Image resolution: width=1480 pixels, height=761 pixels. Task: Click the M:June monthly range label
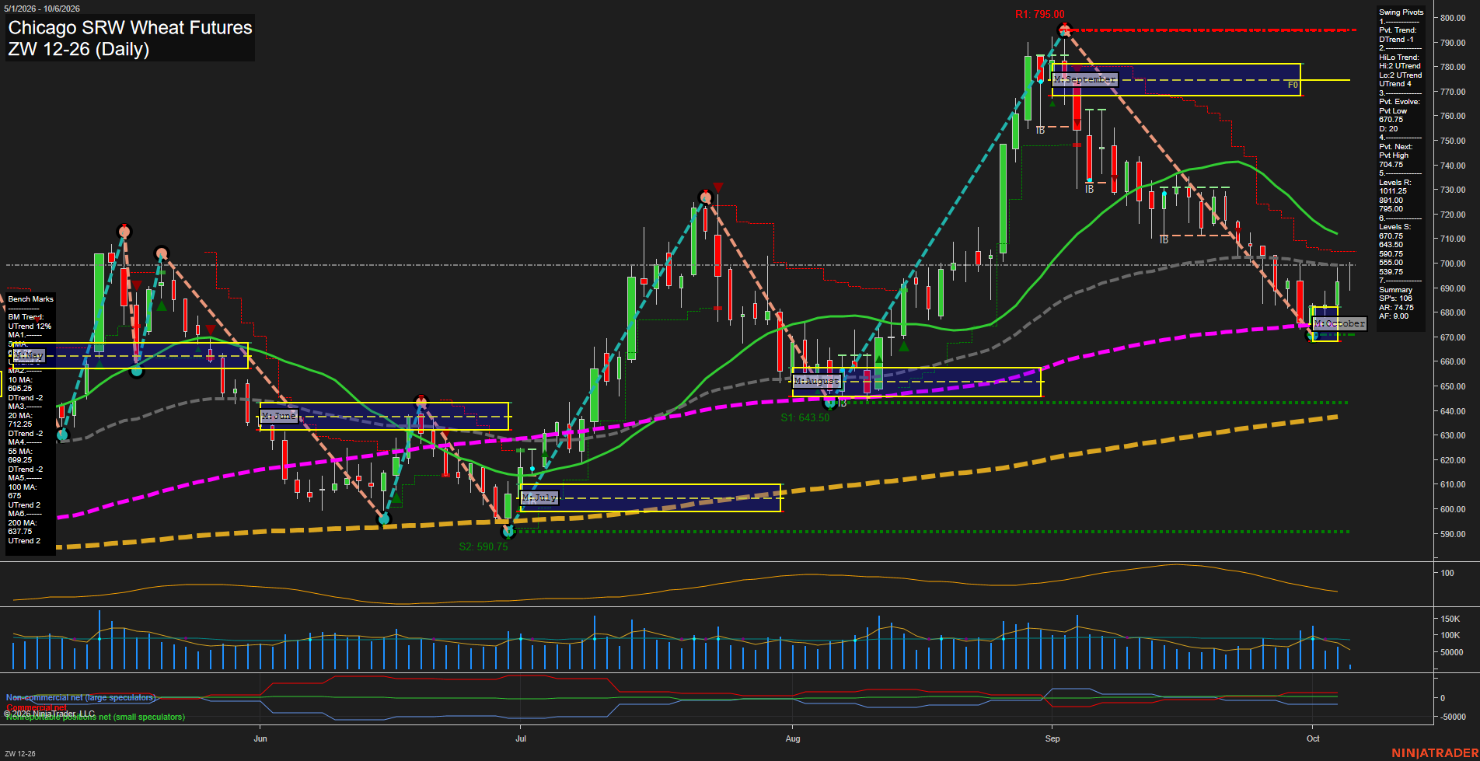[x=279, y=416]
